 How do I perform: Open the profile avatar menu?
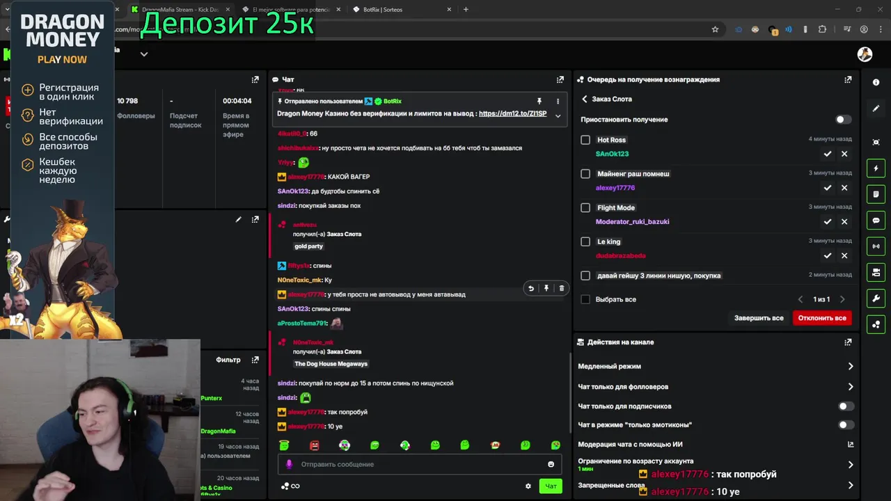click(865, 54)
